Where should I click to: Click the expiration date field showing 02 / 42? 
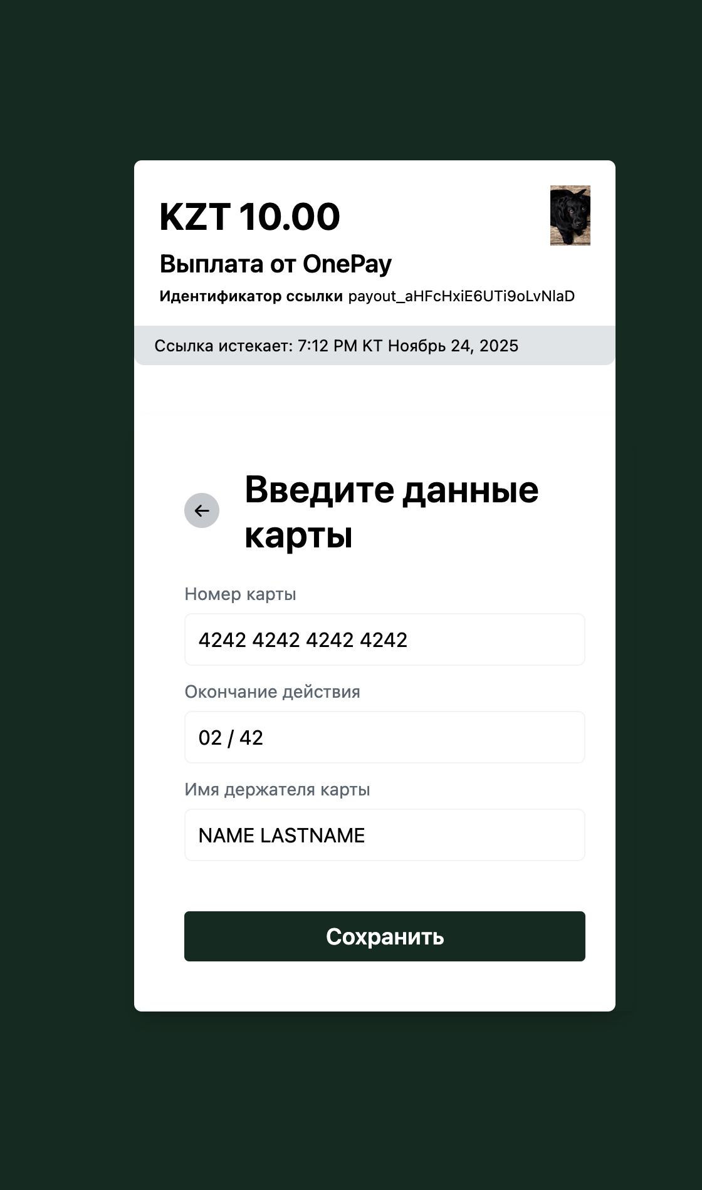click(x=384, y=737)
